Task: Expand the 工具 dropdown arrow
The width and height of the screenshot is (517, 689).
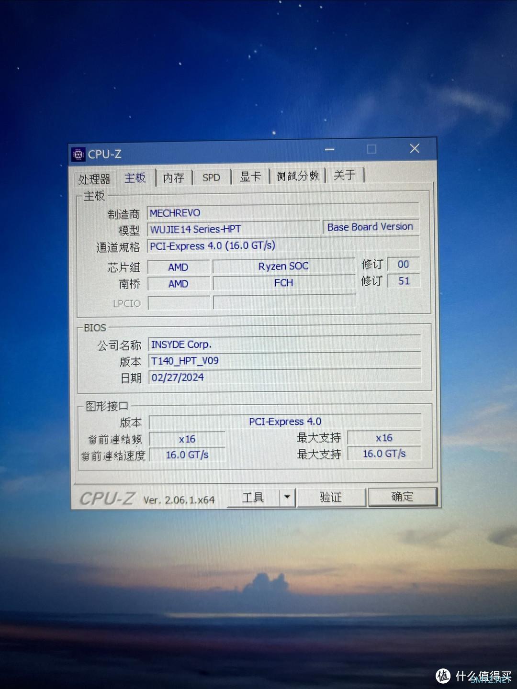Action: pyautogui.click(x=287, y=497)
